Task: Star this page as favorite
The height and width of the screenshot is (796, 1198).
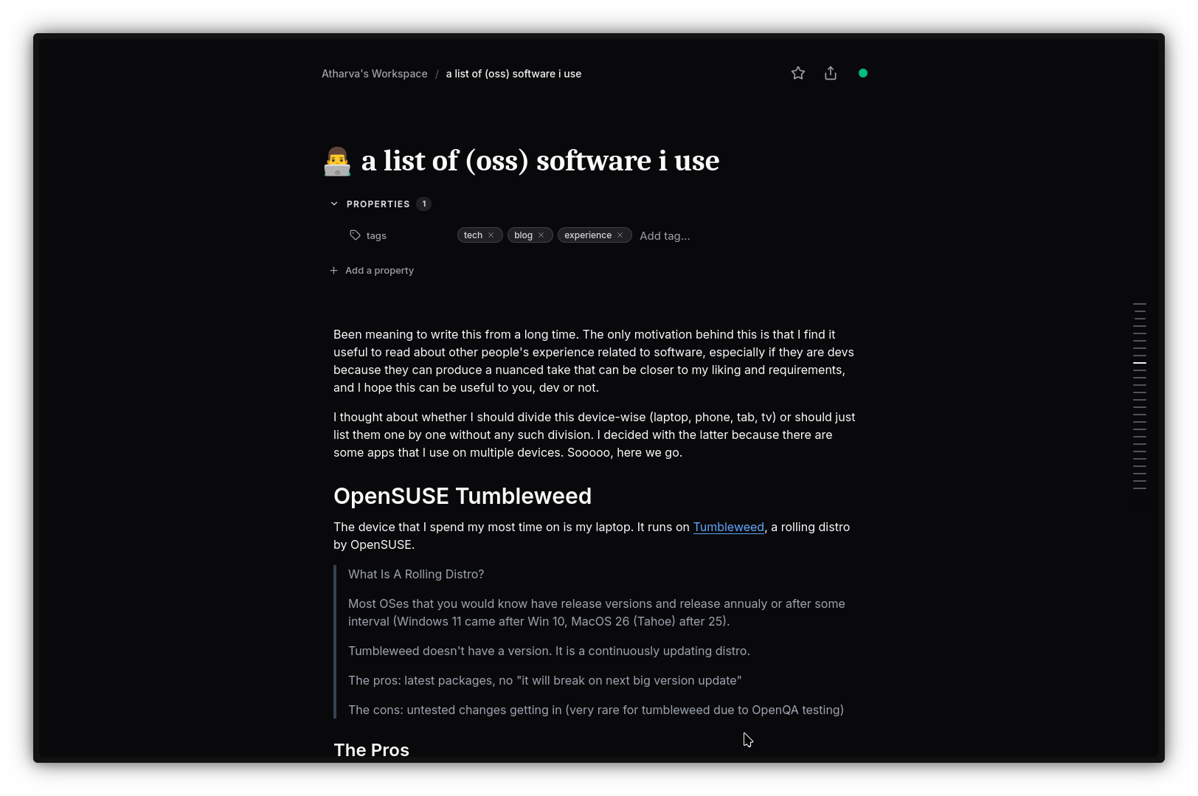Action: click(x=798, y=73)
